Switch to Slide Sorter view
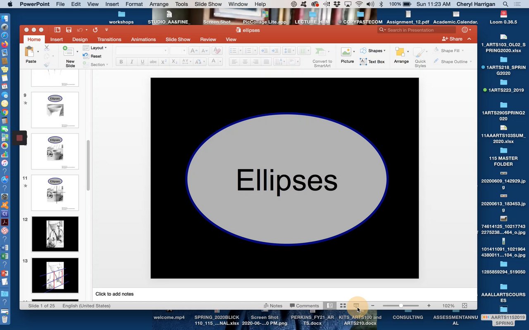529x330 pixels. (x=343, y=306)
